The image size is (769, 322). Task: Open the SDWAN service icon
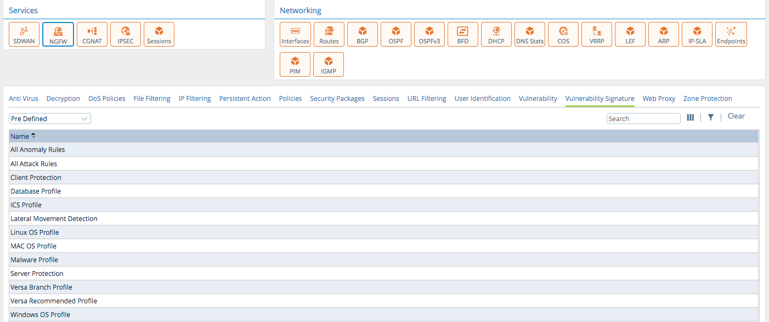click(24, 34)
